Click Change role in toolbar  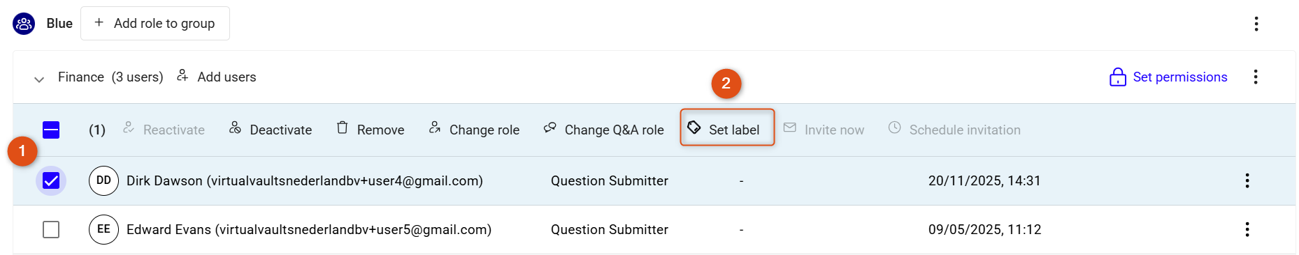pos(474,130)
